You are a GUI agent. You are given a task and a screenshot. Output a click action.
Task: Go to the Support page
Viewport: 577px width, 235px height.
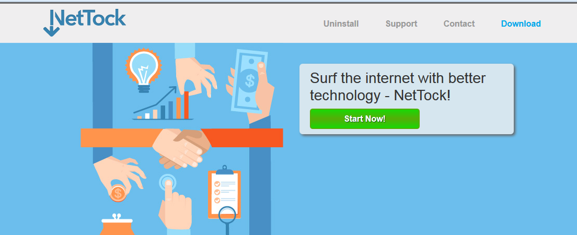pyautogui.click(x=401, y=24)
